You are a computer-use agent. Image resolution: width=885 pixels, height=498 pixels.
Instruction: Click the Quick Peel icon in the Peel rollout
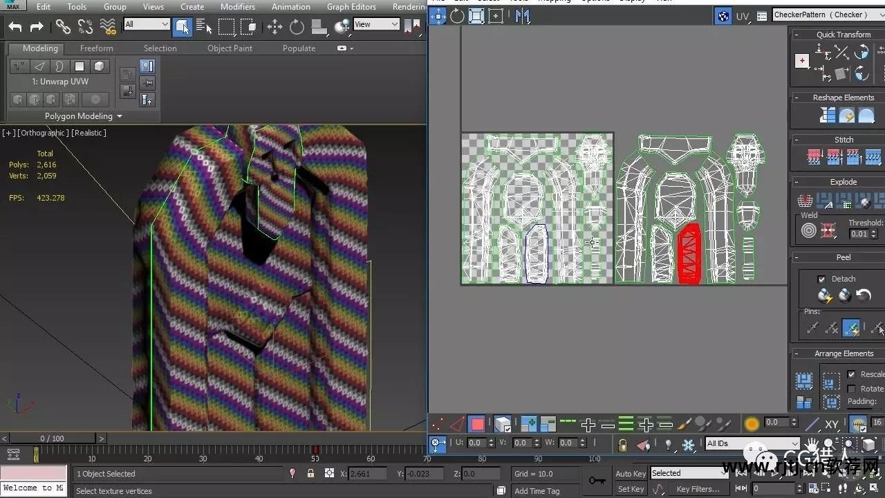825,295
